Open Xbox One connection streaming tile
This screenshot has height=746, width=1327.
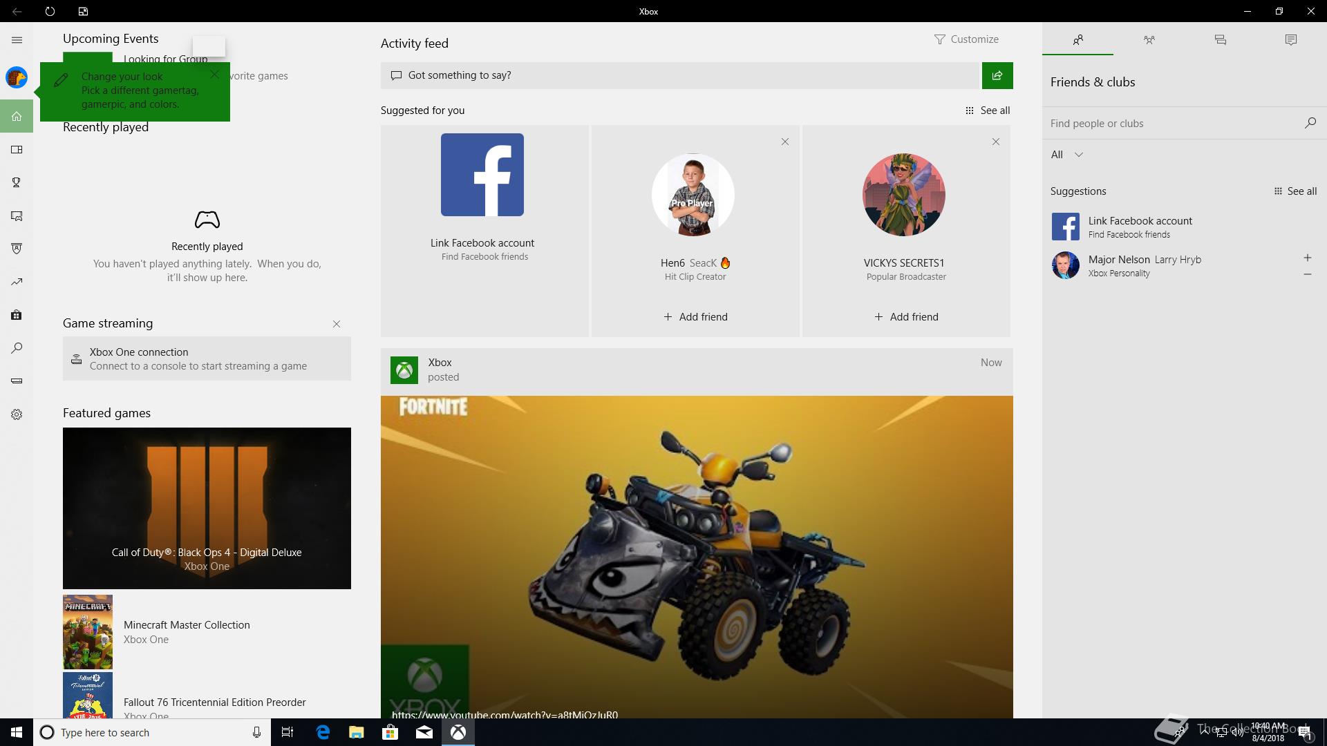(207, 358)
